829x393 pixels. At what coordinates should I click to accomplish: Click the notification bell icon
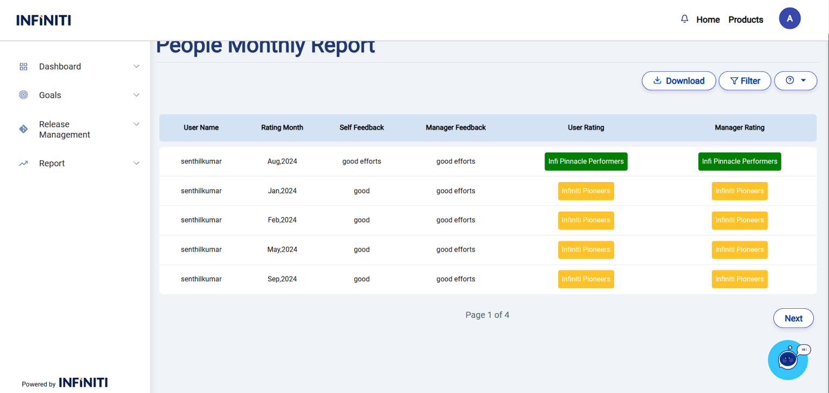click(x=684, y=19)
